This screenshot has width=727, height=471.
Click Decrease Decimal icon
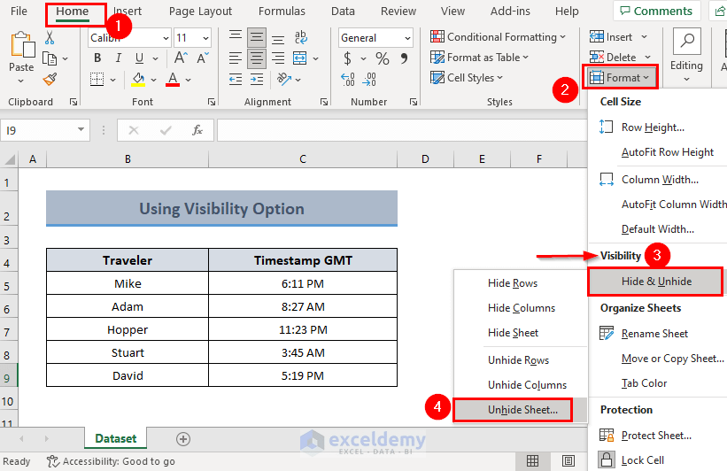tap(369, 80)
